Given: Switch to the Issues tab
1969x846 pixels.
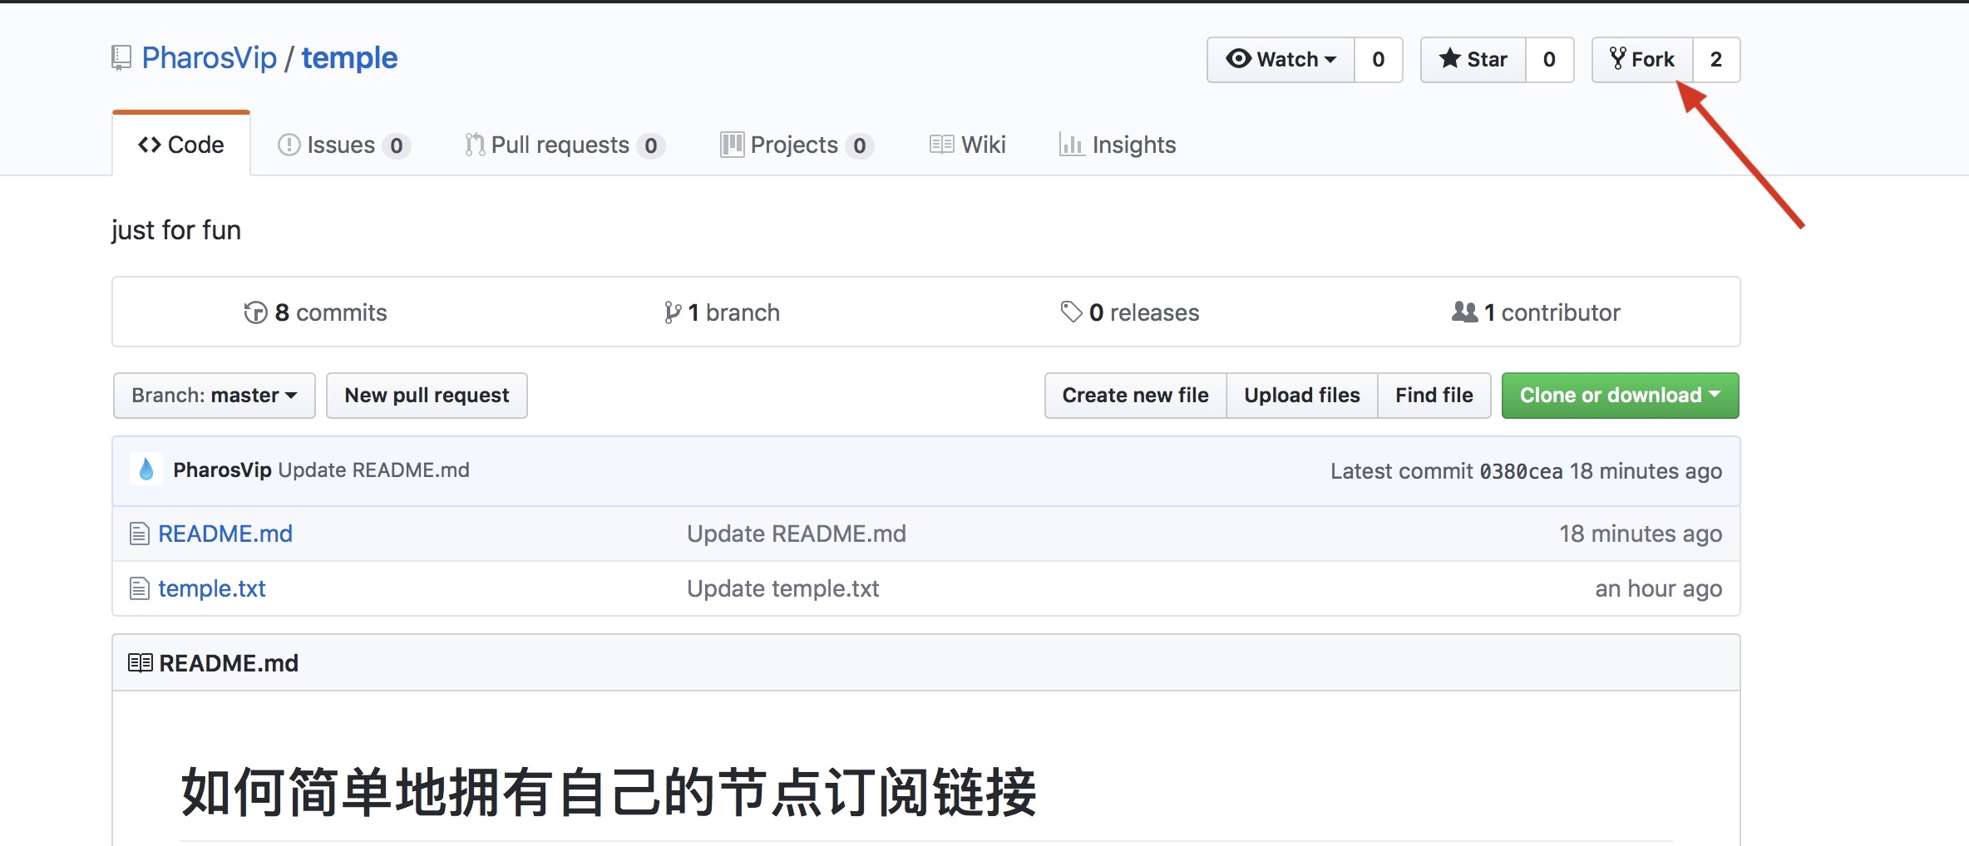Looking at the screenshot, I should pos(343,145).
